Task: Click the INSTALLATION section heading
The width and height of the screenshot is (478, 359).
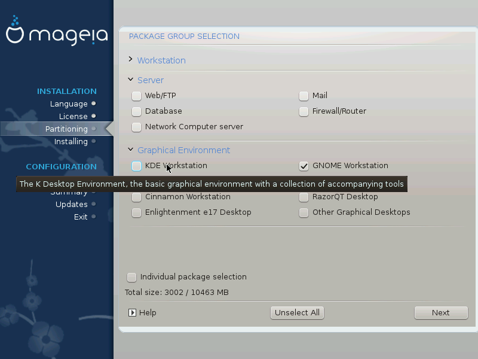Action: pos(67,92)
